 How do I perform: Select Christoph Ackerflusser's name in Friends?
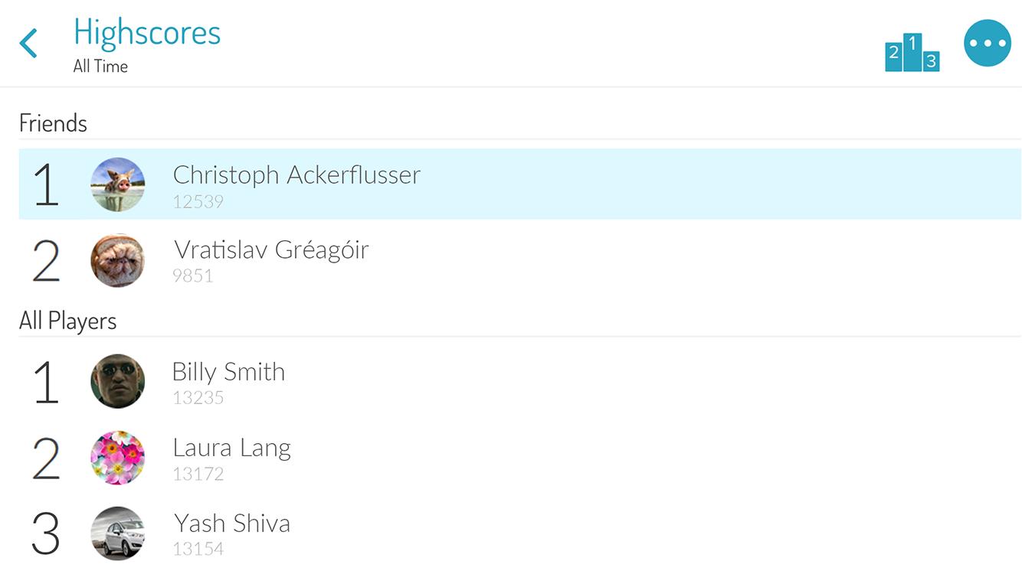(x=296, y=175)
